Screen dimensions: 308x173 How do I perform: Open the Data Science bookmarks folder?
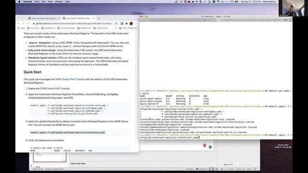[101, 28]
